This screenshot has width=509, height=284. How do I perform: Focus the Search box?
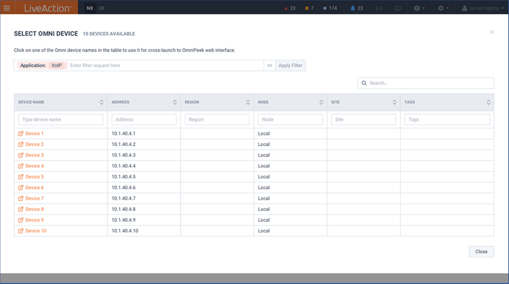pyautogui.click(x=426, y=83)
